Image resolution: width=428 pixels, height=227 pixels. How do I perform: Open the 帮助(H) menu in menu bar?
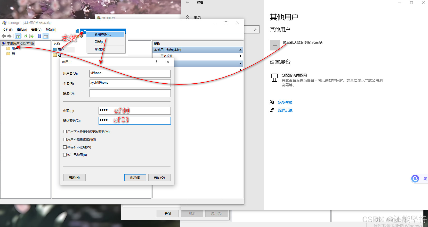click(x=51, y=30)
